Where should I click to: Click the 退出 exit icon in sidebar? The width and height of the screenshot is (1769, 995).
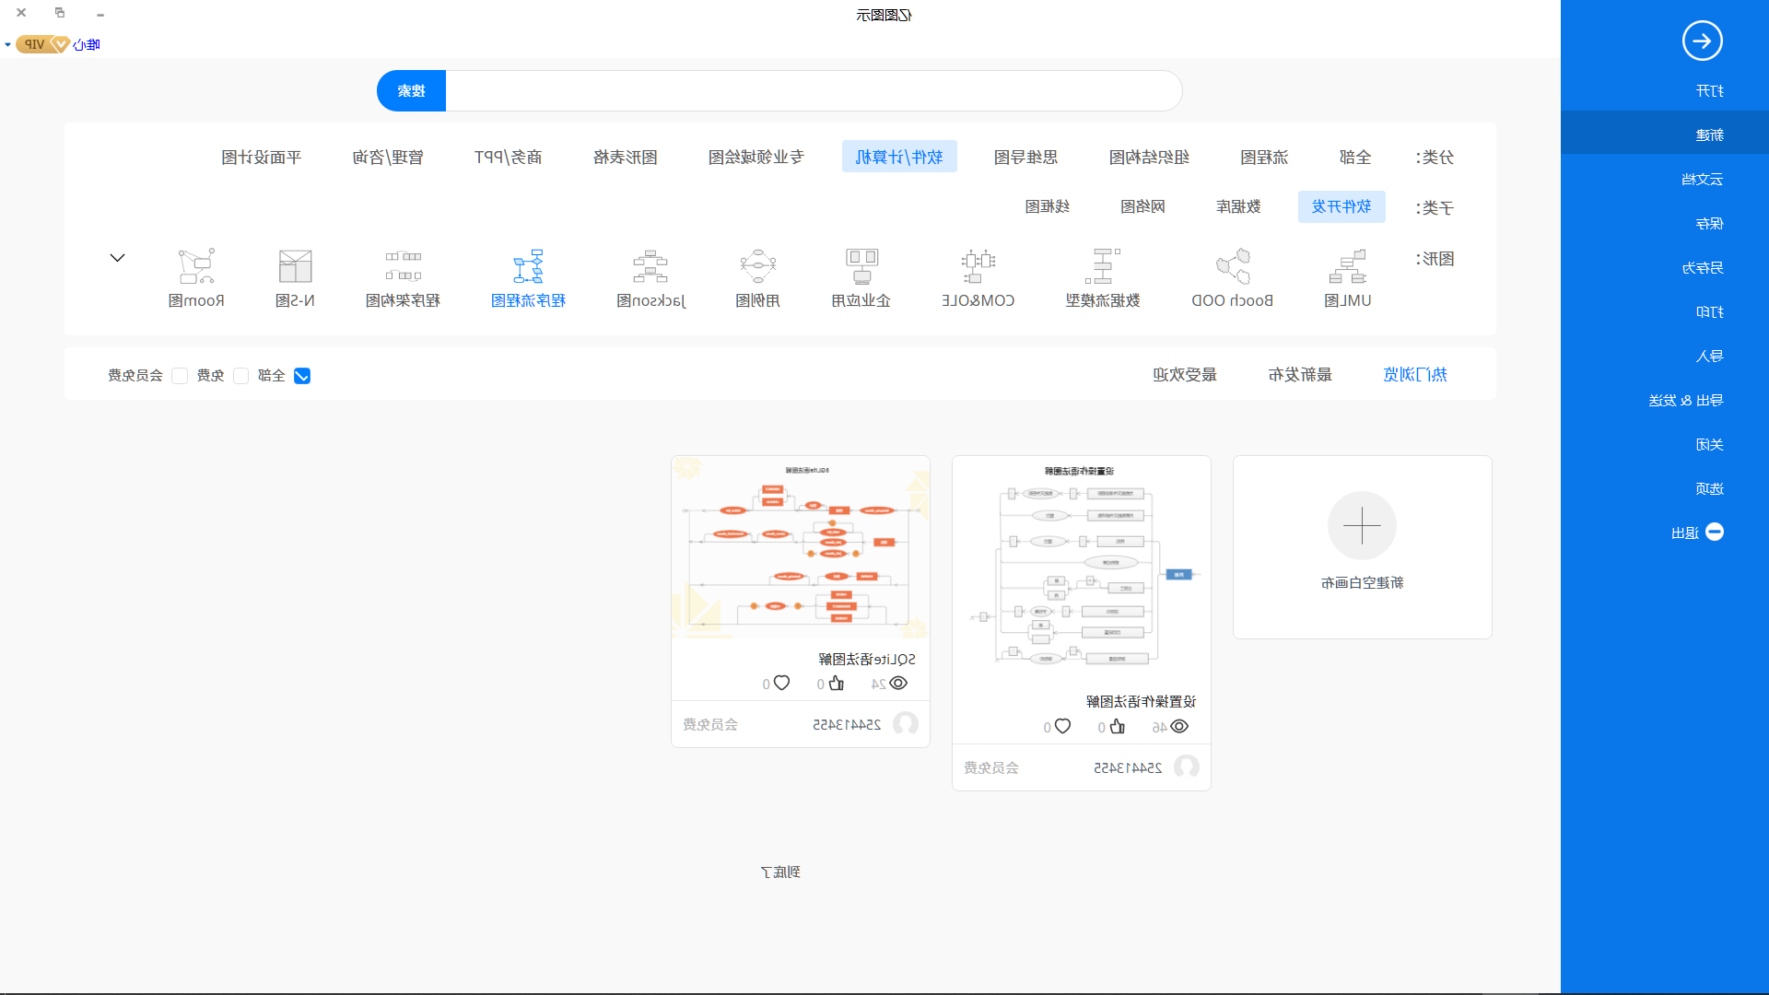[1715, 533]
